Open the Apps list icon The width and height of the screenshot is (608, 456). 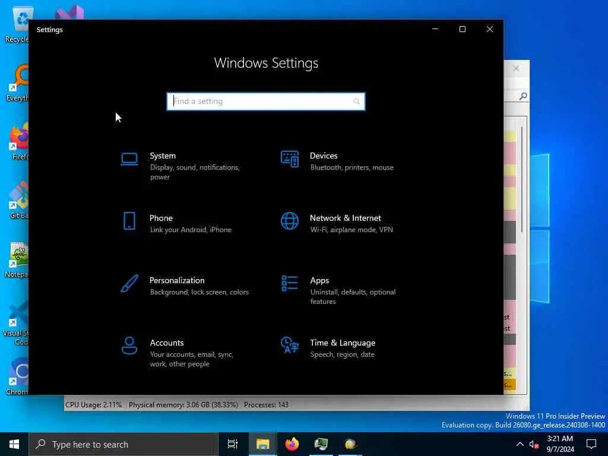coord(290,283)
